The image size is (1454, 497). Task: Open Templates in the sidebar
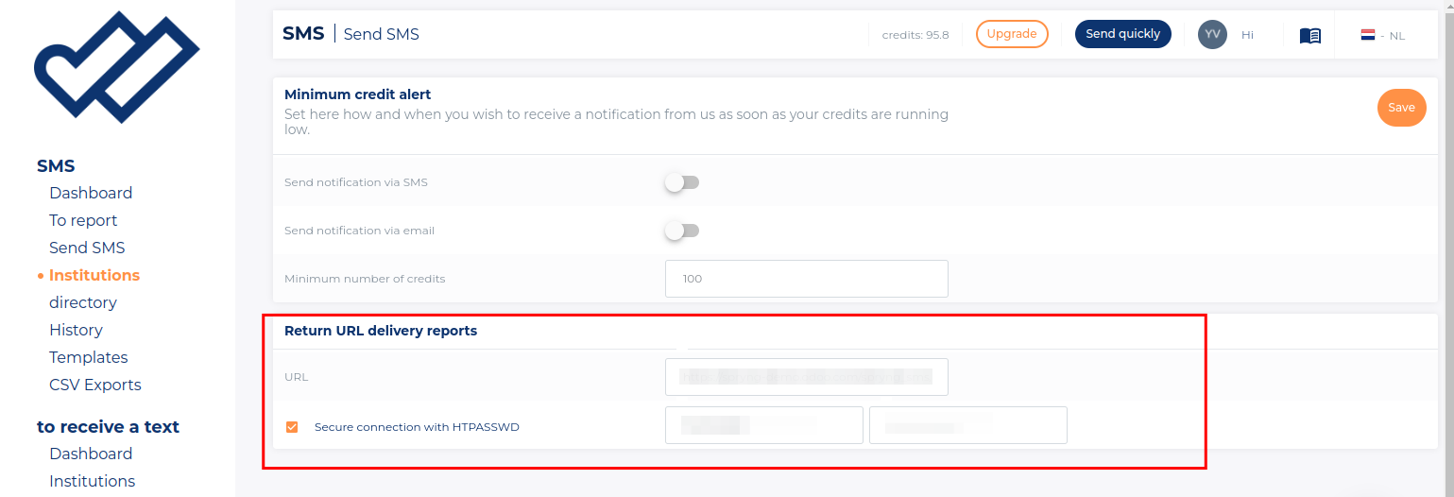[x=89, y=357]
